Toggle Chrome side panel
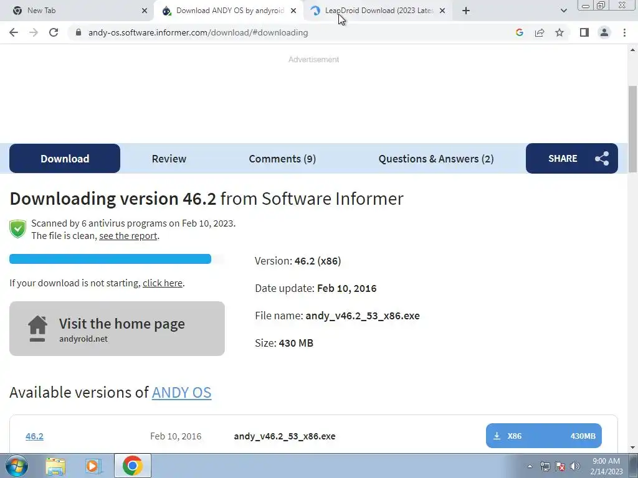This screenshot has width=638, height=478. (x=584, y=32)
